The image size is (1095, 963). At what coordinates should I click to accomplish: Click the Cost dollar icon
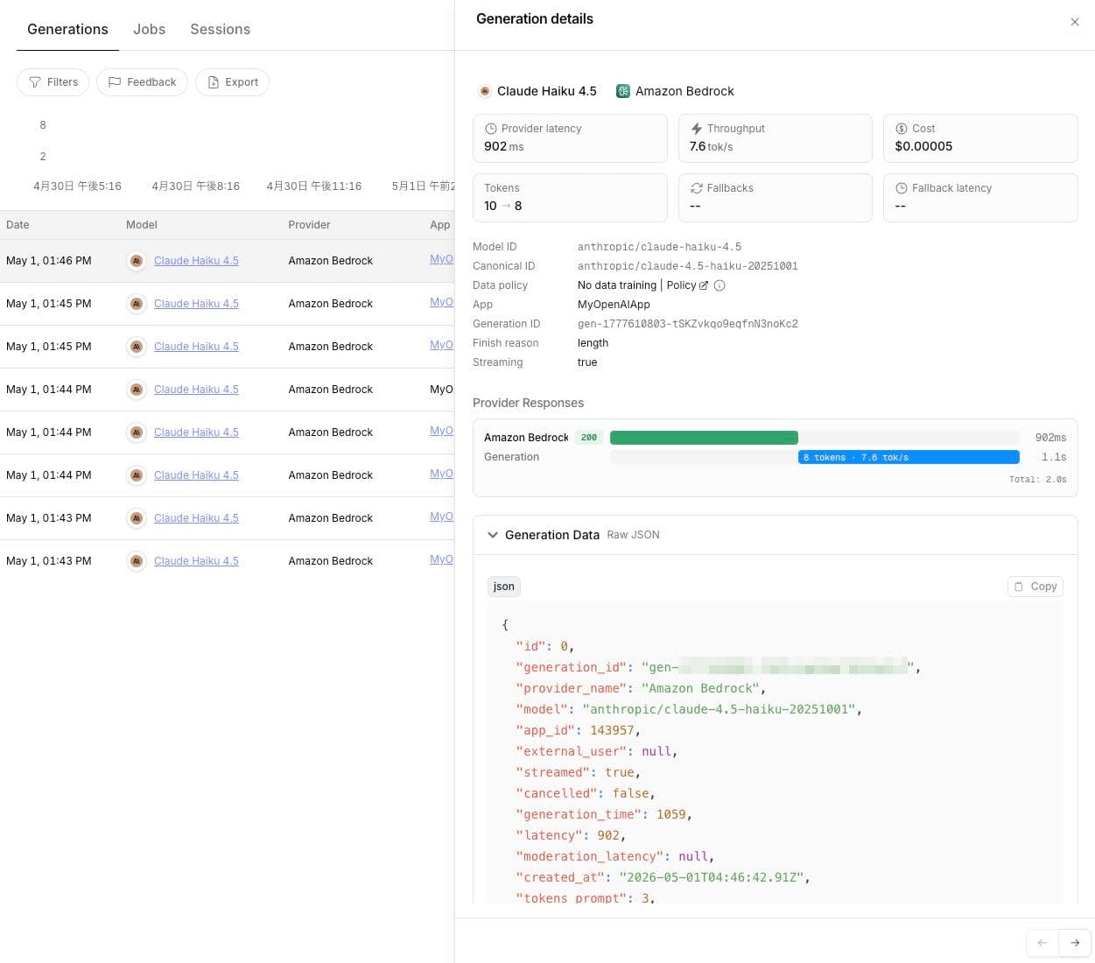[x=902, y=129]
